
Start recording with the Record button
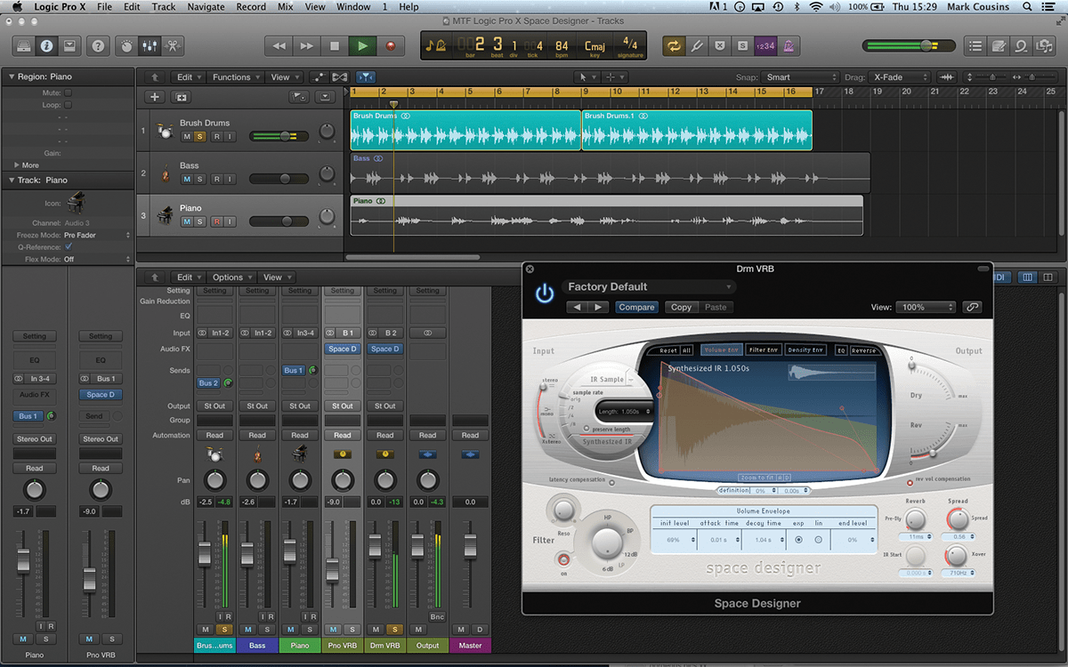(390, 45)
